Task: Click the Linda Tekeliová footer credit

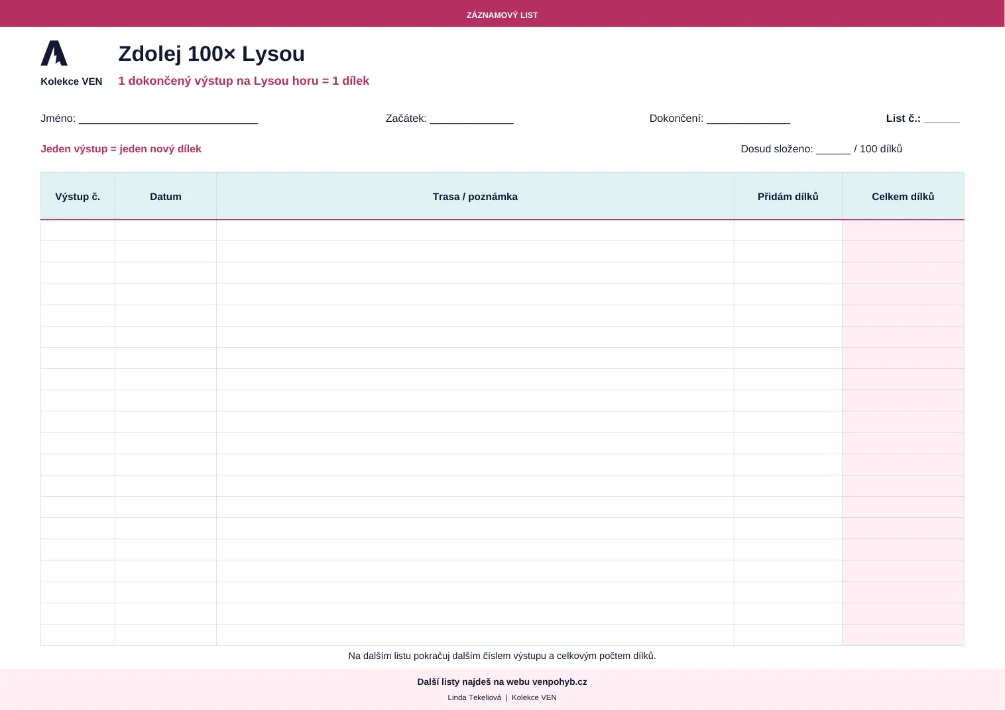Action: coord(502,697)
